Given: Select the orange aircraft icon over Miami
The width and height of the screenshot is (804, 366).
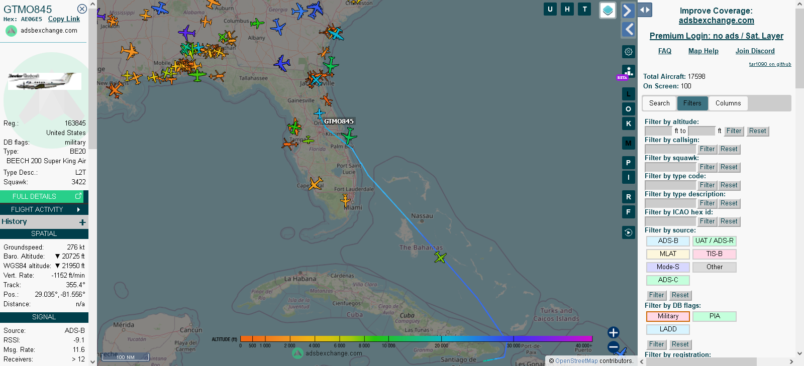Looking at the screenshot, I should pos(346,200).
